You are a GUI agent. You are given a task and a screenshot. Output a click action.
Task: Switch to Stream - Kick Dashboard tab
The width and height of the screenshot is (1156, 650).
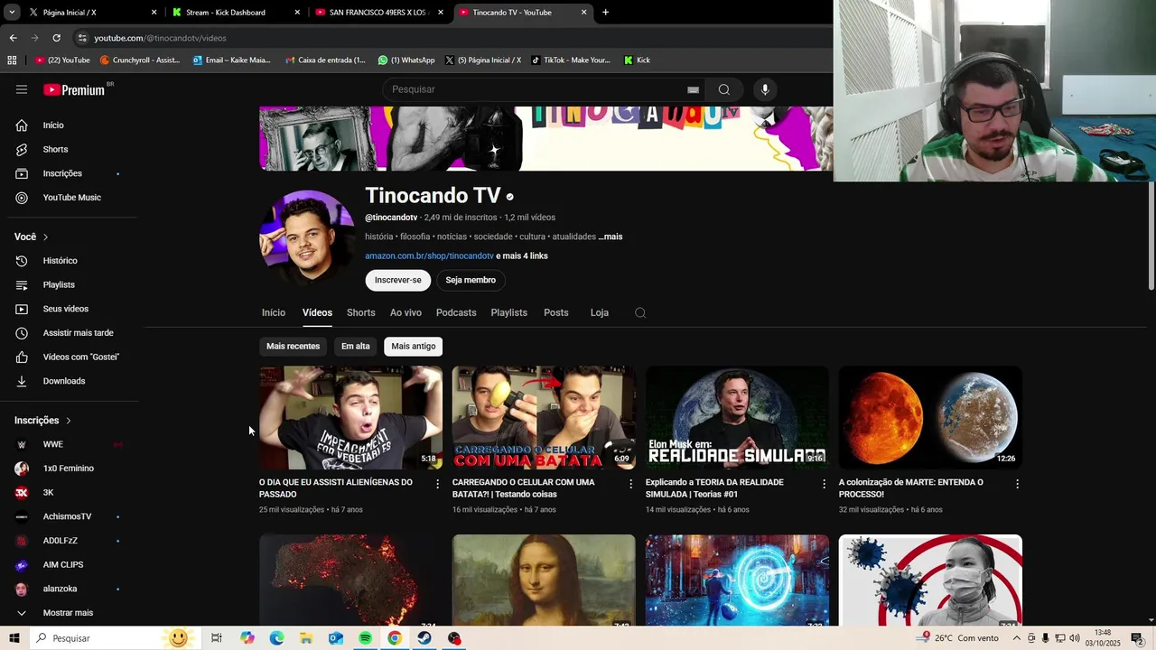tap(235, 13)
